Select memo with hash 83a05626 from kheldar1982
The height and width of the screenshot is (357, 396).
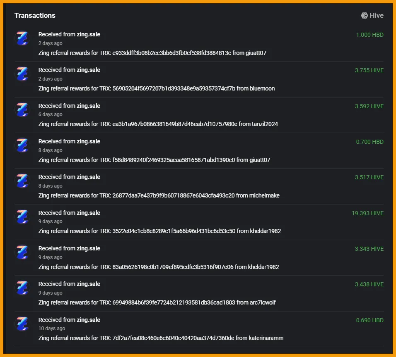pos(159,267)
